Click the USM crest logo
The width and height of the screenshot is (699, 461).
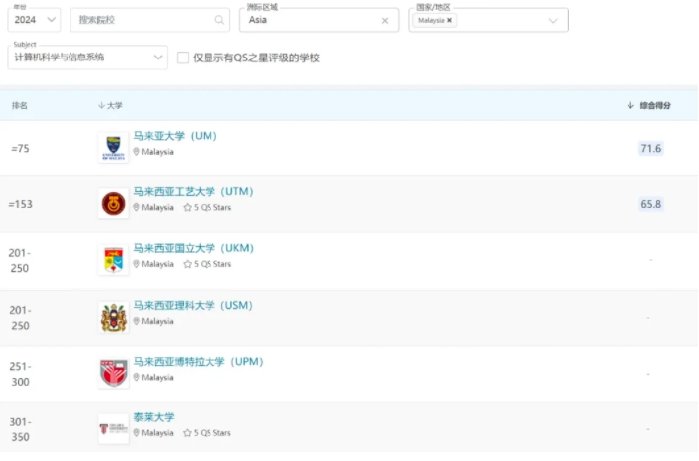click(113, 317)
